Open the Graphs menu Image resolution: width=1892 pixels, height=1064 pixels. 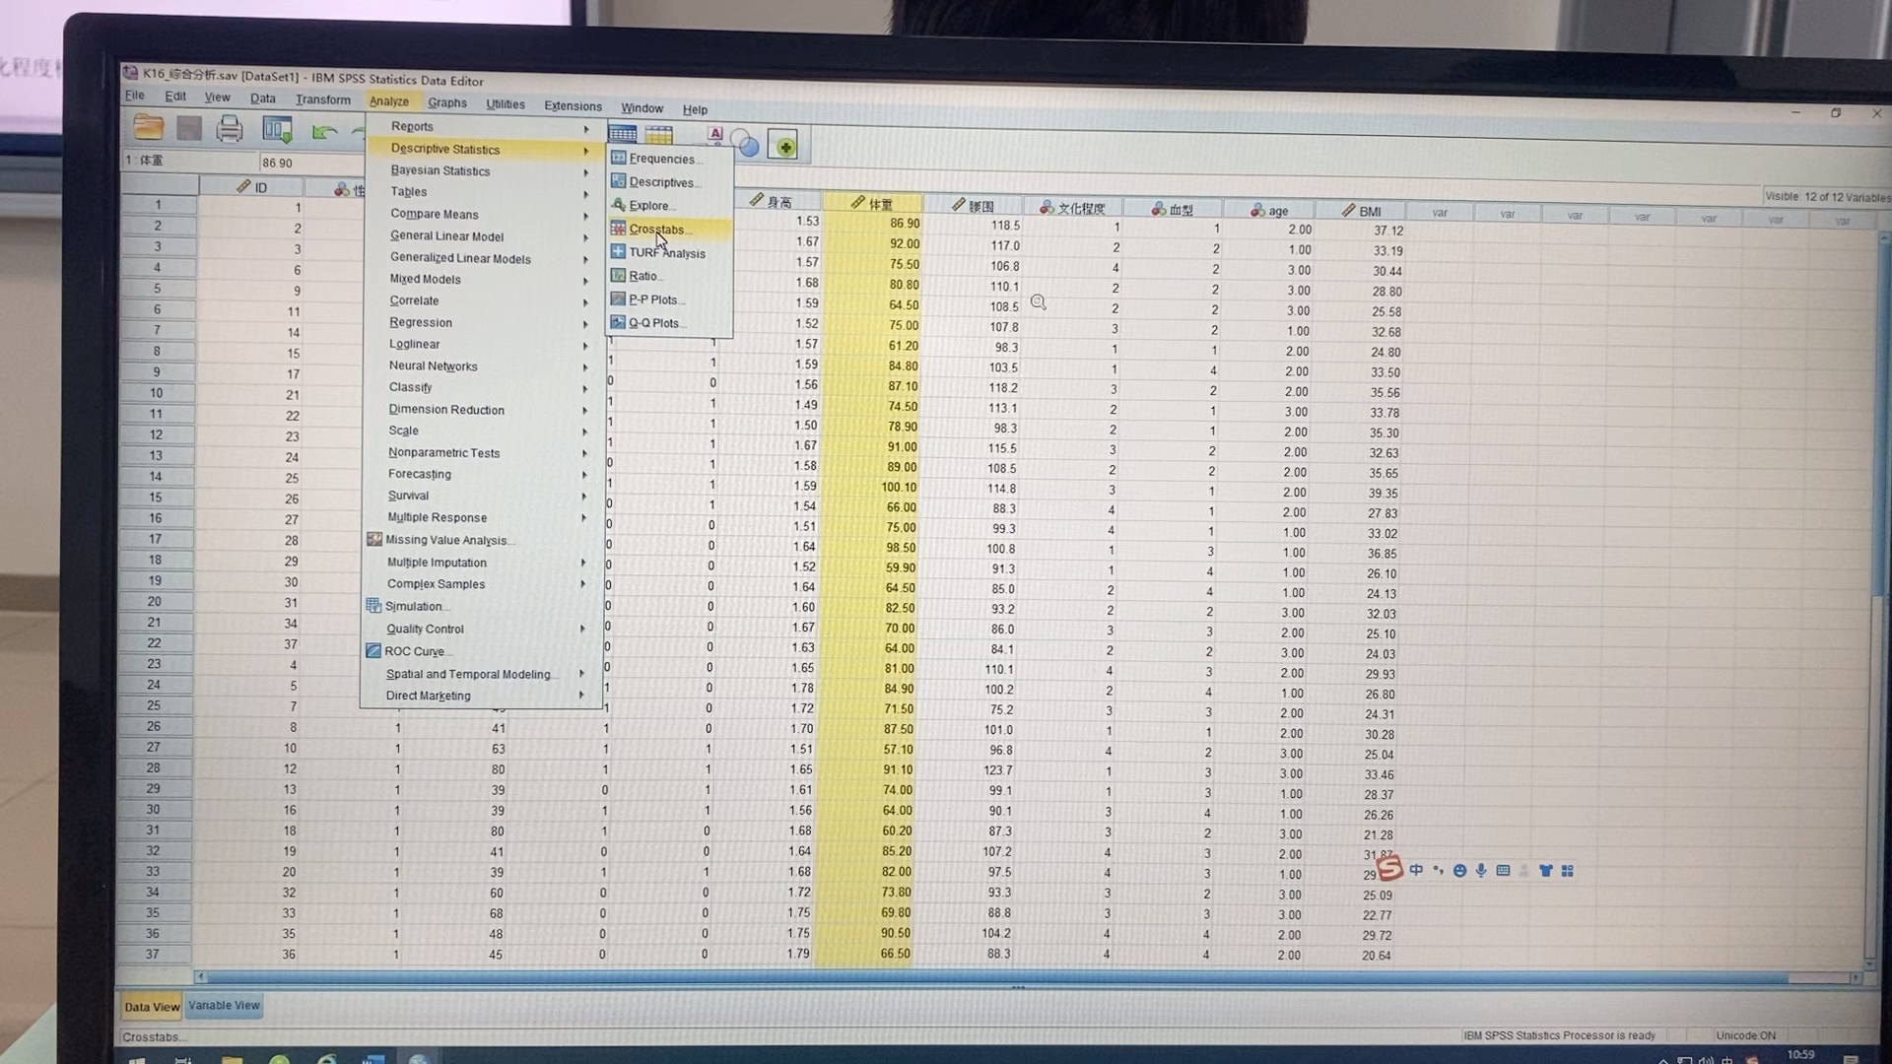tap(446, 102)
